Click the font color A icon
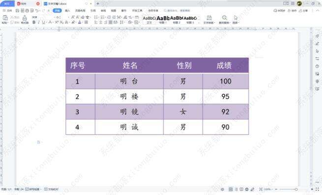This screenshot has height=195, width=322. (x=80, y=23)
